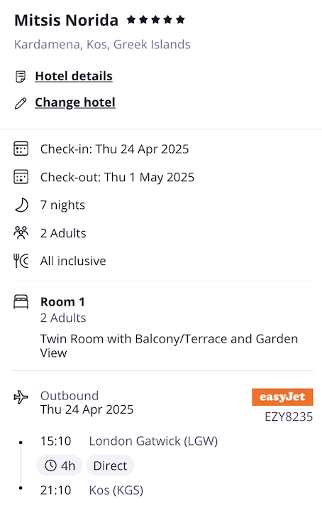
Task: Click the Change hotel link
Action: pos(75,102)
